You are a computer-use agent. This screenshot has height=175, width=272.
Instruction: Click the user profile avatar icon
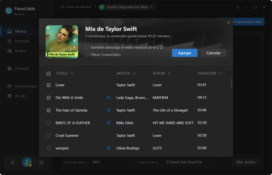coord(27,162)
